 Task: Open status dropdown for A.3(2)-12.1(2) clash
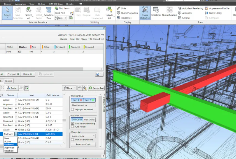pos(16,130)
